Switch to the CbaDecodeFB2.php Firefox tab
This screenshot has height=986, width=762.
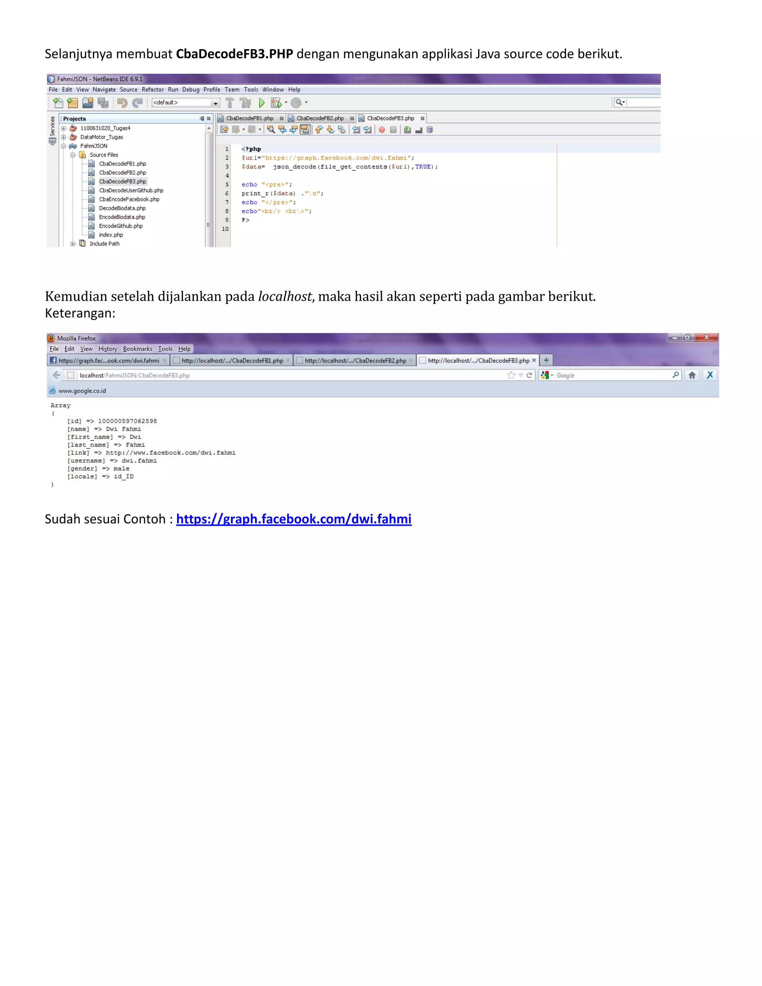pyautogui.click(x=355, y=361)
